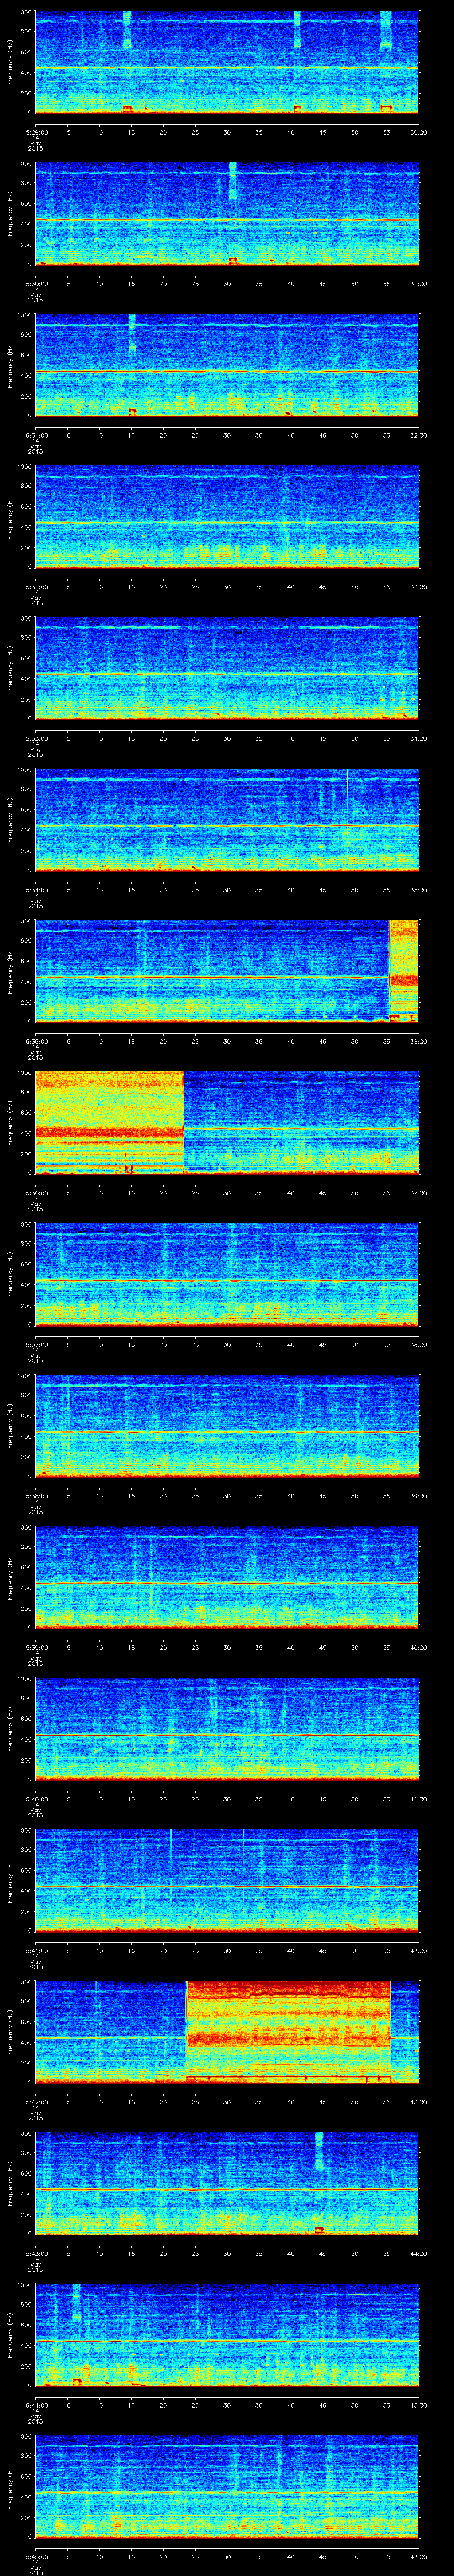This screenshot has height=2576, width=454.
Task: Click the 5:34:00 start time label
Action: coord(36,890)
